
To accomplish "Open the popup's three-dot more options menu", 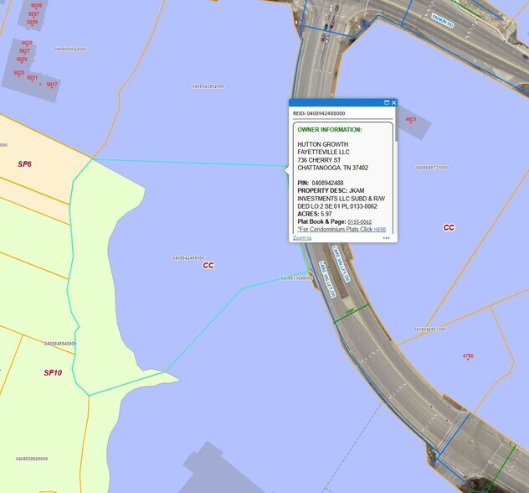I will coord(386,238).
